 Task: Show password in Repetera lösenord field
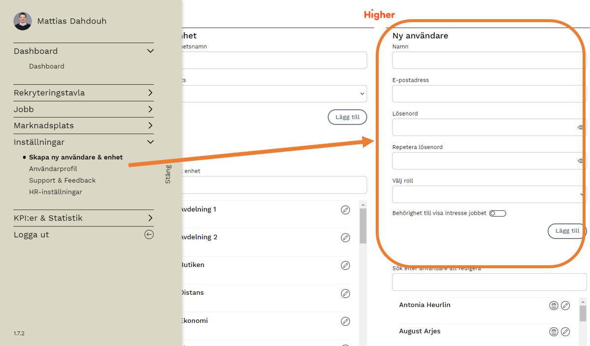[581, 161]
